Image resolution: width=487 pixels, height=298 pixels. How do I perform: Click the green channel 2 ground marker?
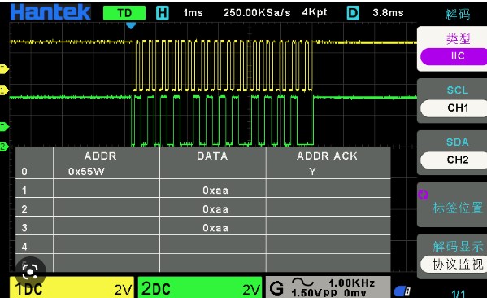4,147
